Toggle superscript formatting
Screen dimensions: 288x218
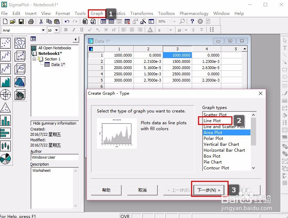tap(90, 30)
